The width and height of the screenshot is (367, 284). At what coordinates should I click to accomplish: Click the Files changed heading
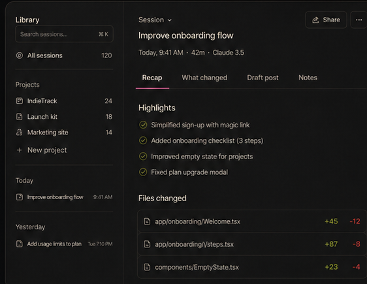(163, 198)
